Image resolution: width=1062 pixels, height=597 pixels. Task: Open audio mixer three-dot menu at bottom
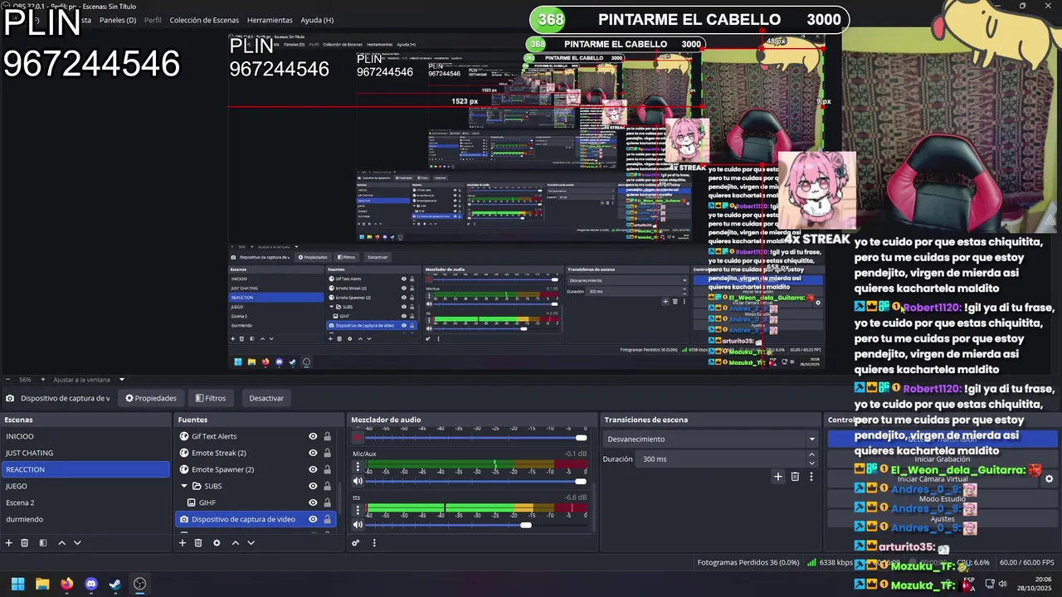[374, 543]
